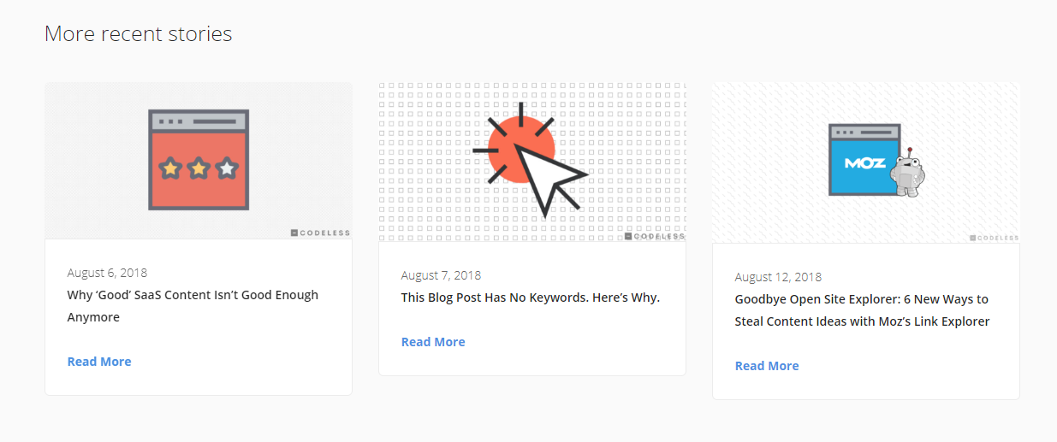
Task: Open the 'Good' SaaS Content article title
Action: pos(193,306)
